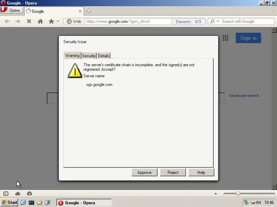The height and width of the screenshot is (207, 277).
Task: Go forward with the forward arrow
Action: 18,21
